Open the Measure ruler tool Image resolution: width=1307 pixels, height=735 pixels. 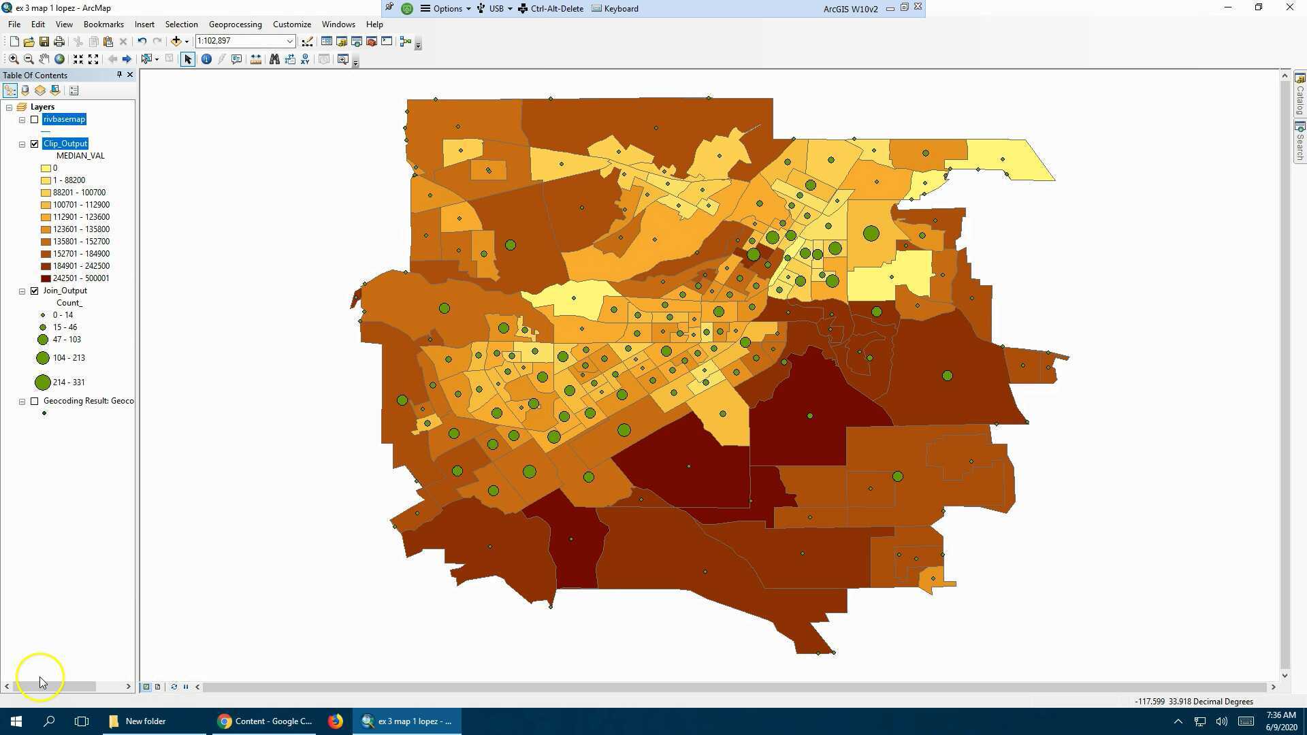point(256,59)
